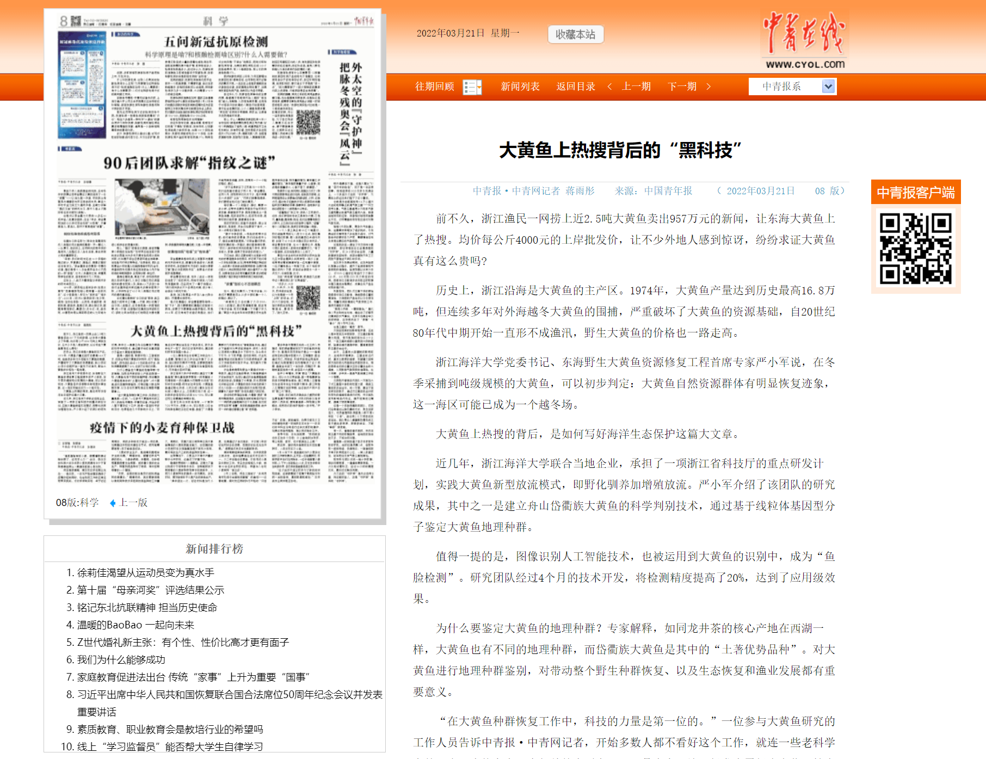Go to 上一期 previous issue
Image resolution: width=986 pixels, height=759 pixels.
(636, 87)
